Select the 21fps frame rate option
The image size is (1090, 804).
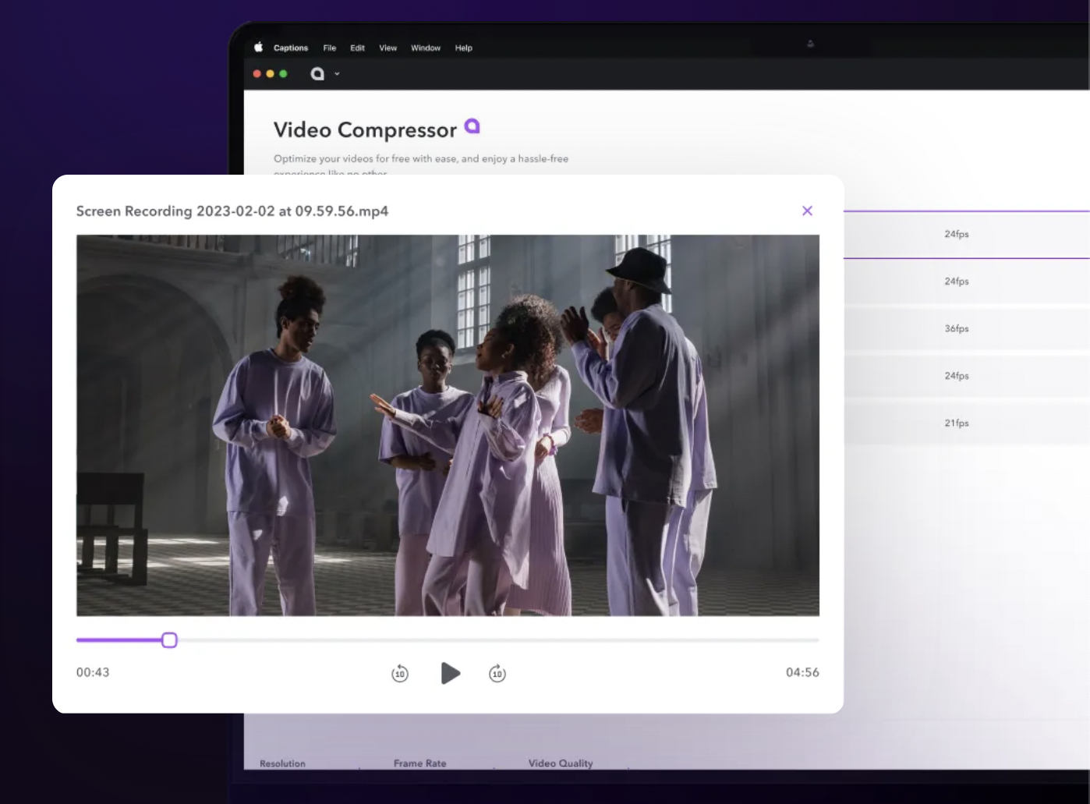(957, 423)
